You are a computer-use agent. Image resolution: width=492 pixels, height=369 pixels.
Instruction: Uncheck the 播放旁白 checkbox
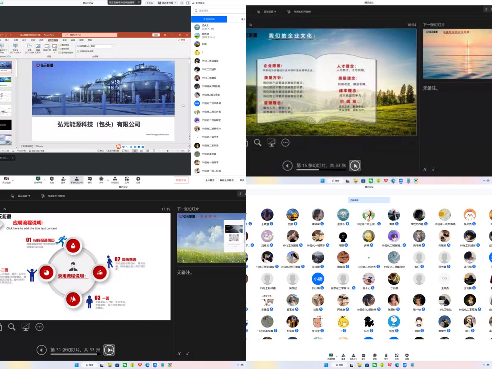[60, 45]
